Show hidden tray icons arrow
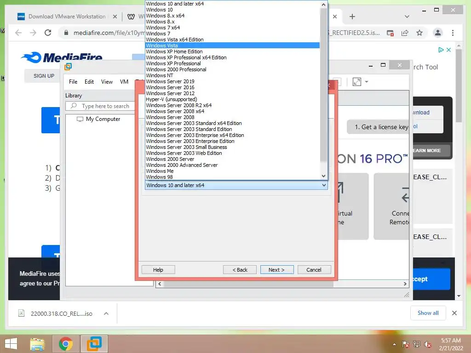Image resolution: width=471 pixels, height=353 pixels. pos(394,344)
